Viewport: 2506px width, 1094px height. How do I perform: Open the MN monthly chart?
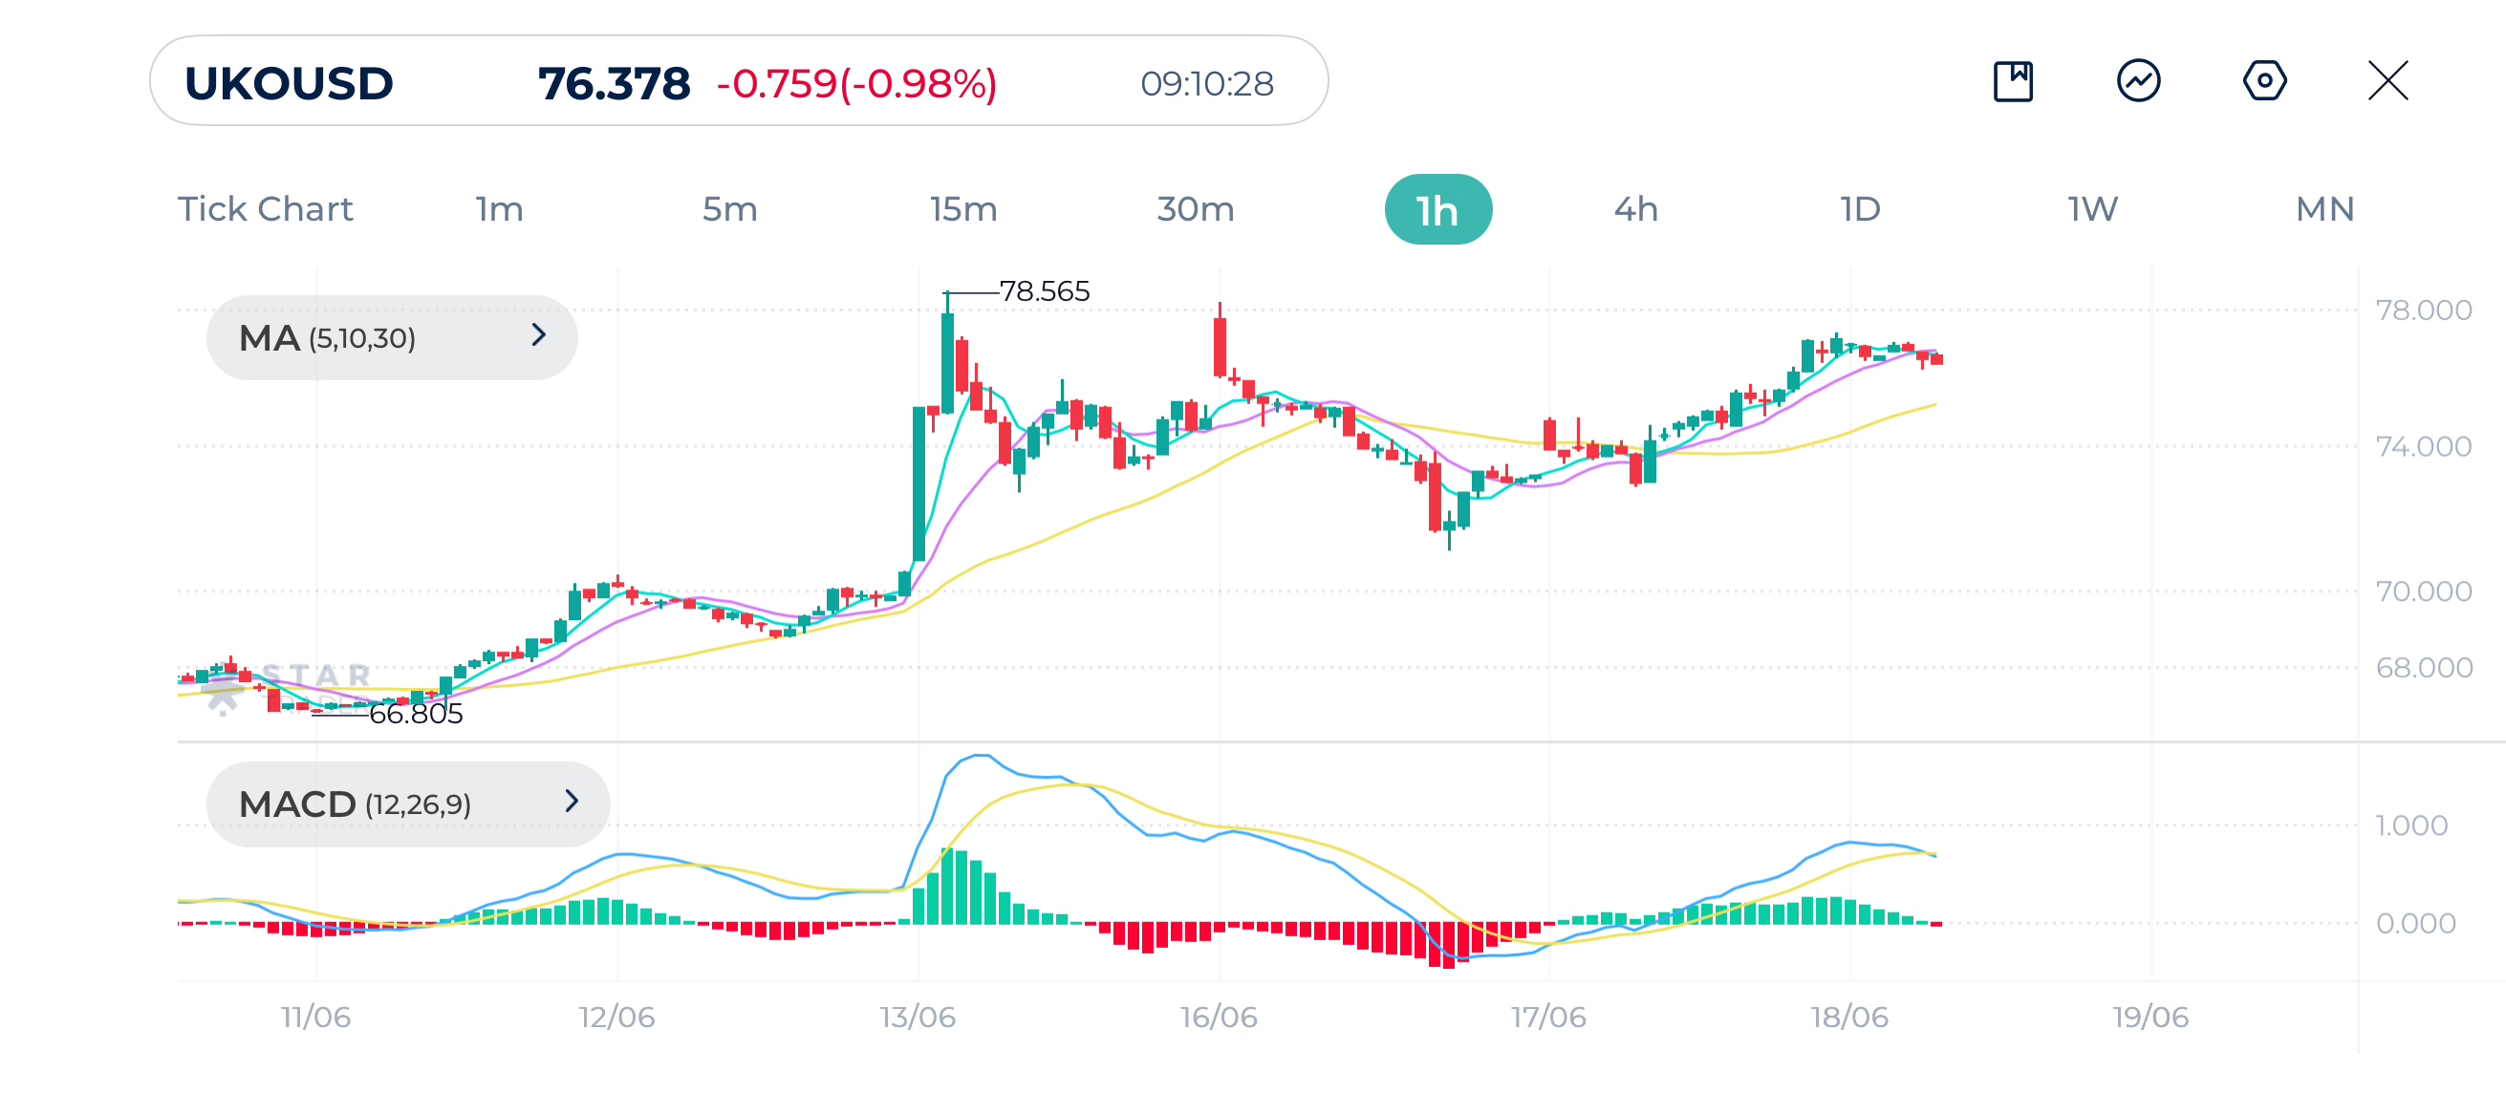(2325, 208)
